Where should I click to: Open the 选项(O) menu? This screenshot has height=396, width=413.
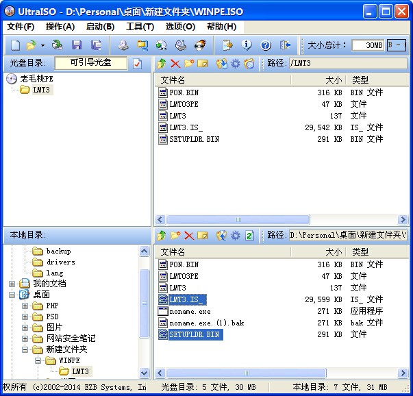[x=180, y=27]
